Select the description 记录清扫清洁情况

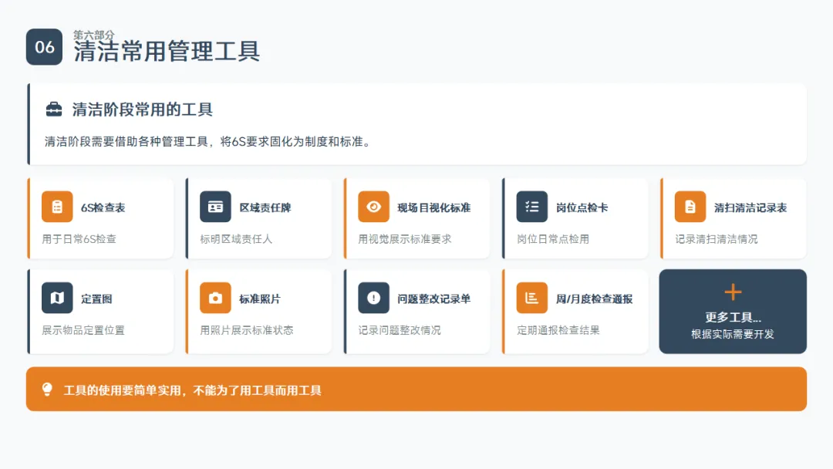coord(717,239)
